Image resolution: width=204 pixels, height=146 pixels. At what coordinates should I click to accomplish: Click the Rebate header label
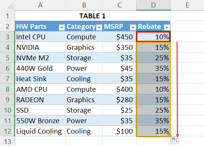click(149, 27)
